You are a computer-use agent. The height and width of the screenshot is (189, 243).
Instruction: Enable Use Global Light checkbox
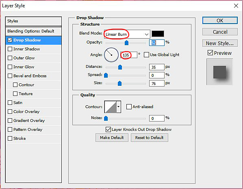[x=146, y=55]
